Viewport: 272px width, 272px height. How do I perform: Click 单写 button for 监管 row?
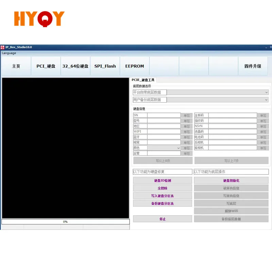[x=187, y=154]
